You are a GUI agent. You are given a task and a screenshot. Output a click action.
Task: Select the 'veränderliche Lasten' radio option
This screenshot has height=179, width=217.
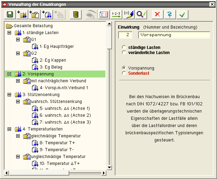(124, 53)
